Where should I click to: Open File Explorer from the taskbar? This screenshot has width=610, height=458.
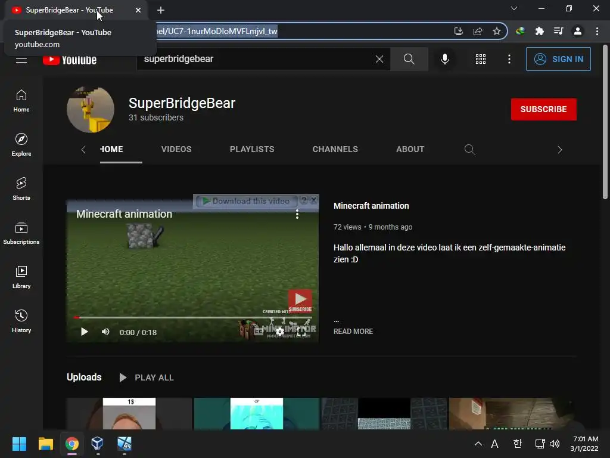pos(45,444)
